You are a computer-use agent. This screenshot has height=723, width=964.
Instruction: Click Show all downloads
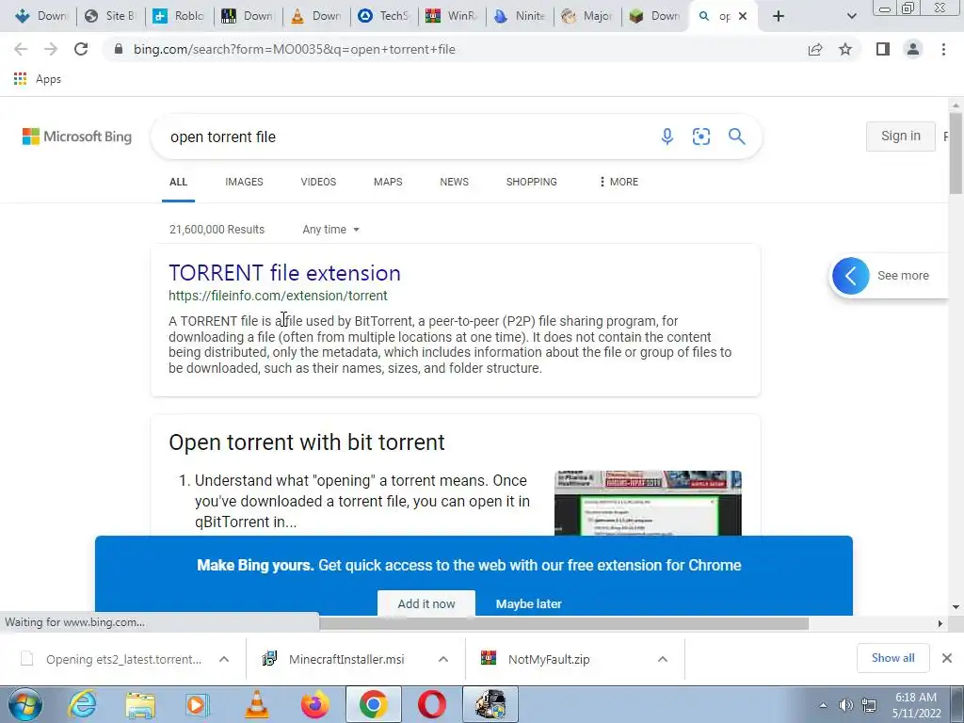[x=892, y=658]
